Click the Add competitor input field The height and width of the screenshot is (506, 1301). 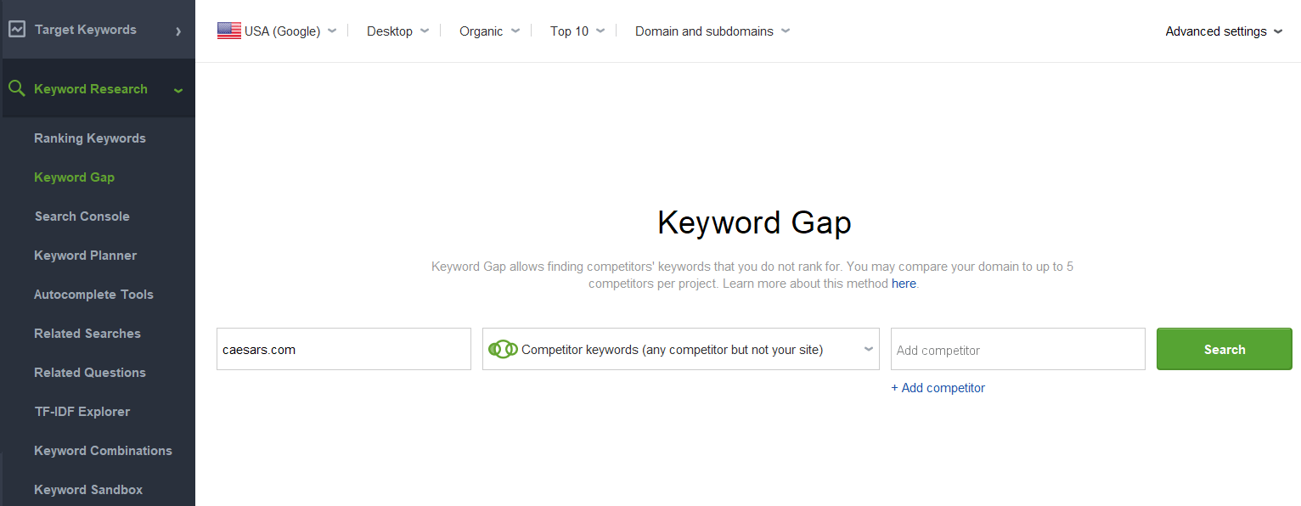coord(1017,350)
